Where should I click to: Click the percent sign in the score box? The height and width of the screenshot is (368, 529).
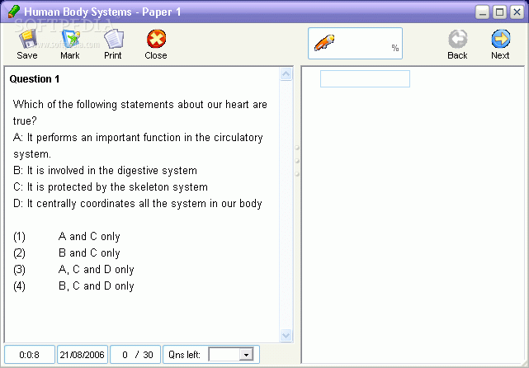(395, 48)
